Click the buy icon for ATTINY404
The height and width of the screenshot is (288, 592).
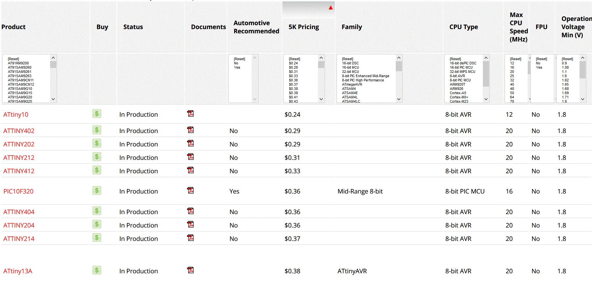97,211
